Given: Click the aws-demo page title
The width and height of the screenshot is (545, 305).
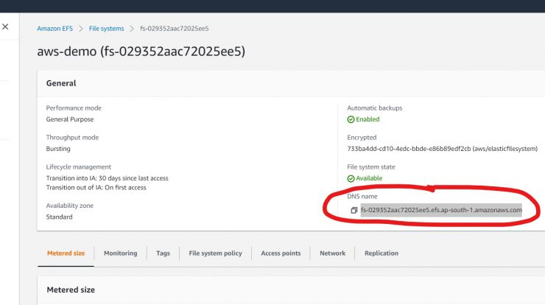Looking at the screenshot, I should pyautogui.click(x=141, y=52).
